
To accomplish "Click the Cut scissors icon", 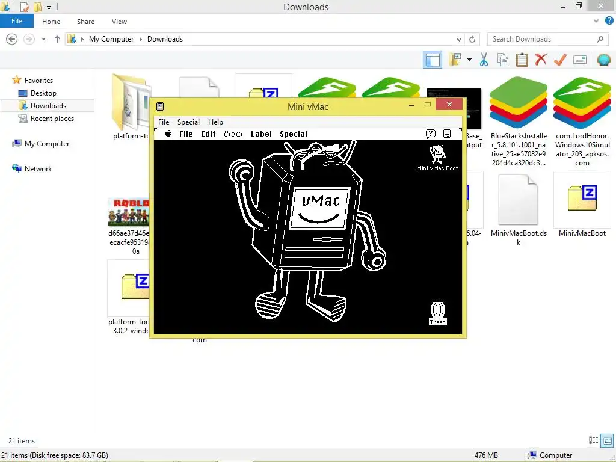I will tap(484, 60).
